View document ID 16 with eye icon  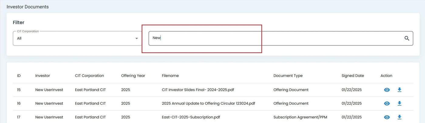(387, 104)
